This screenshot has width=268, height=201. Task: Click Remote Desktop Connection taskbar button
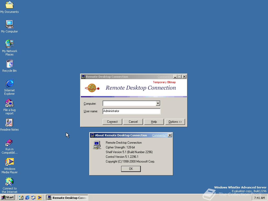[67, 198]
